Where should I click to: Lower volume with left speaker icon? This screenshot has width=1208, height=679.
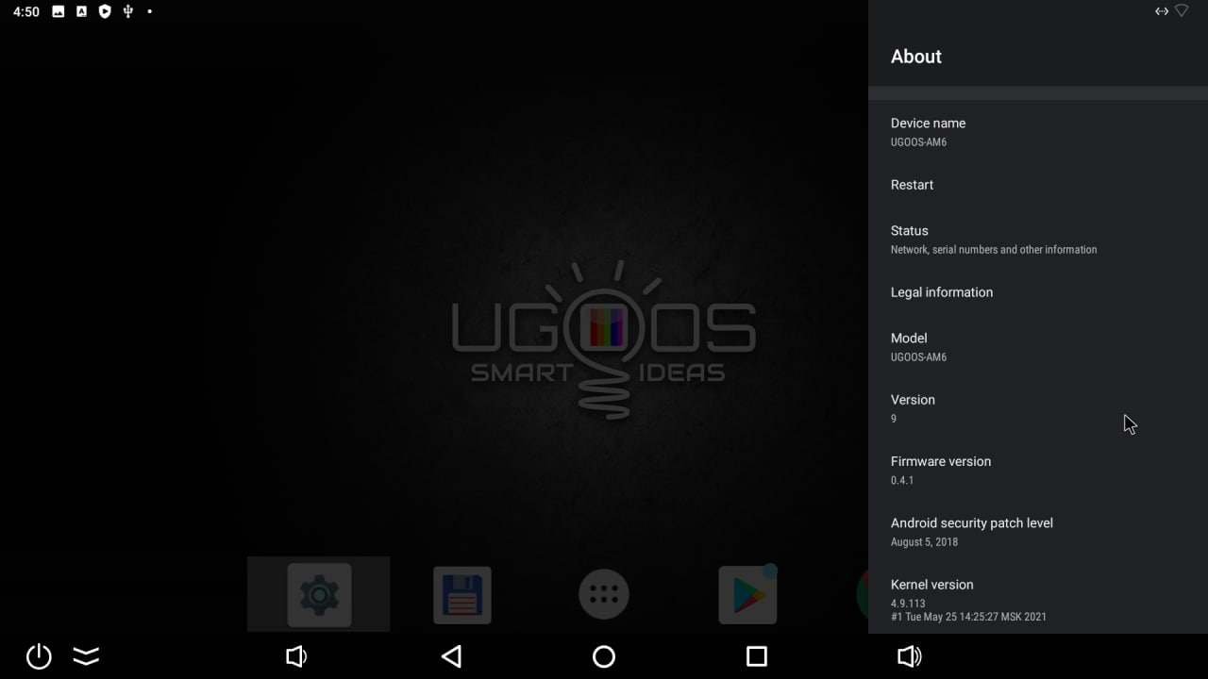pyautogui.click(x=295, y=656)
